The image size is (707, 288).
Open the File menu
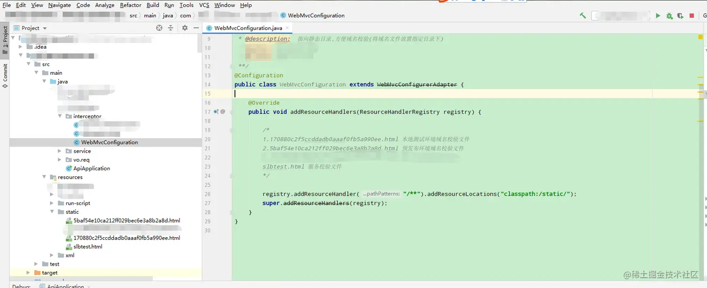7,5
